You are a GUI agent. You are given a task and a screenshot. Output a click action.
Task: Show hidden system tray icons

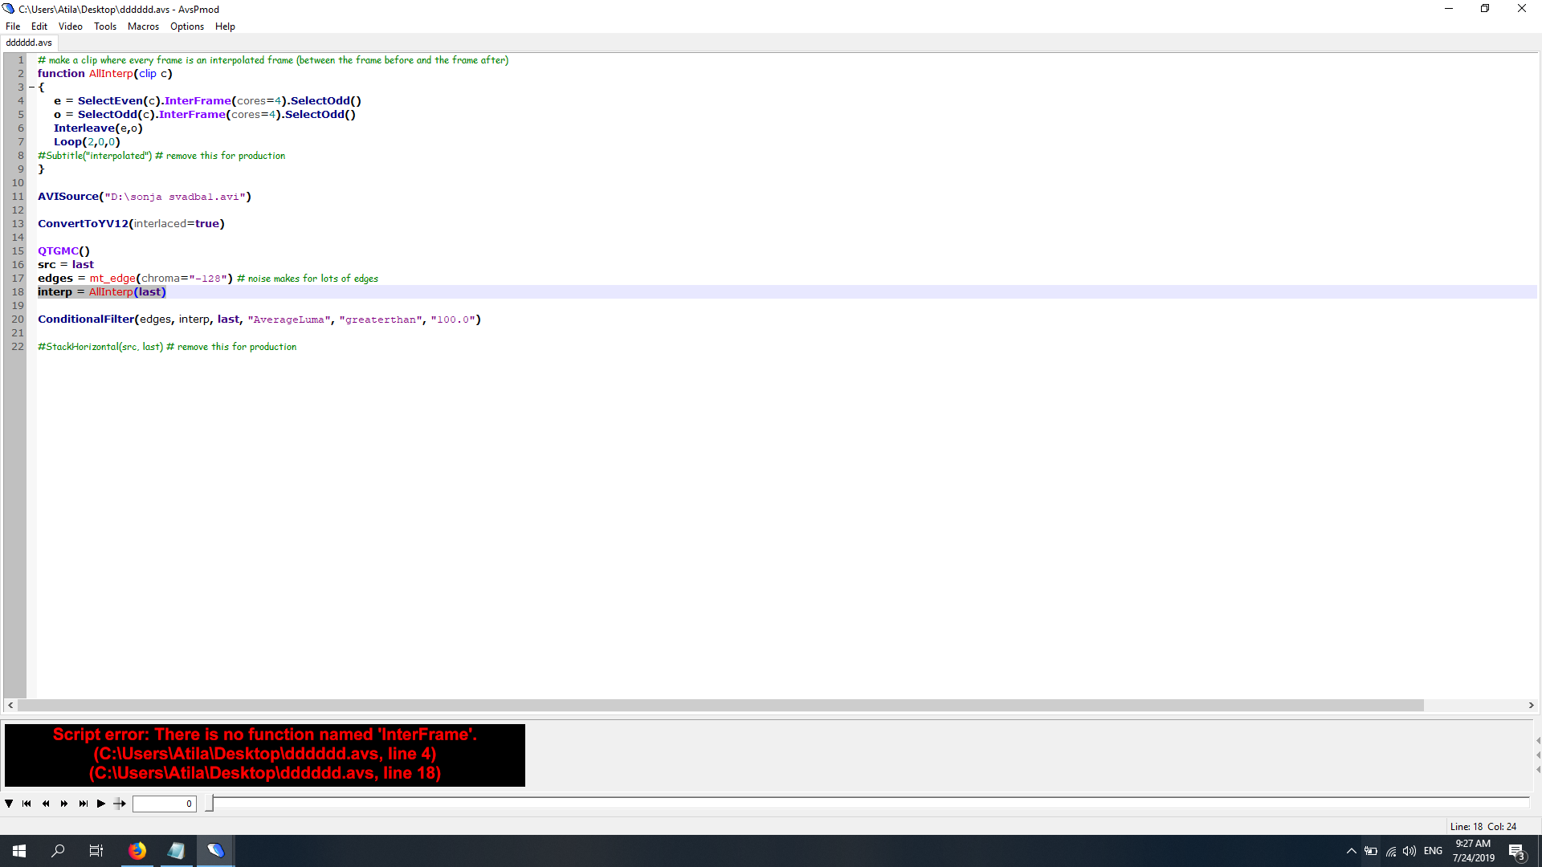(1351, 851)
